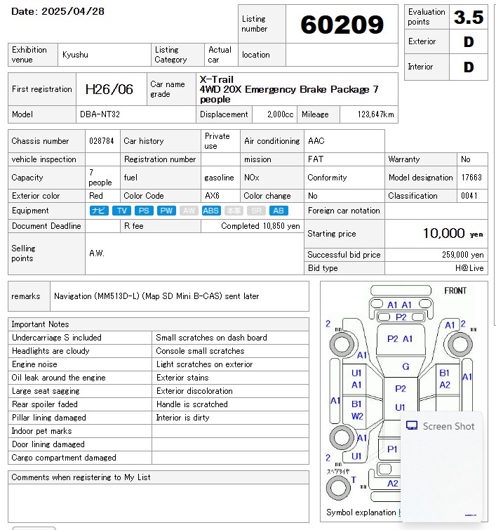The width and height of the screenshot is (496, 530).
Task: Click the Pillar lining damaged note
Action: click(49, 418)
